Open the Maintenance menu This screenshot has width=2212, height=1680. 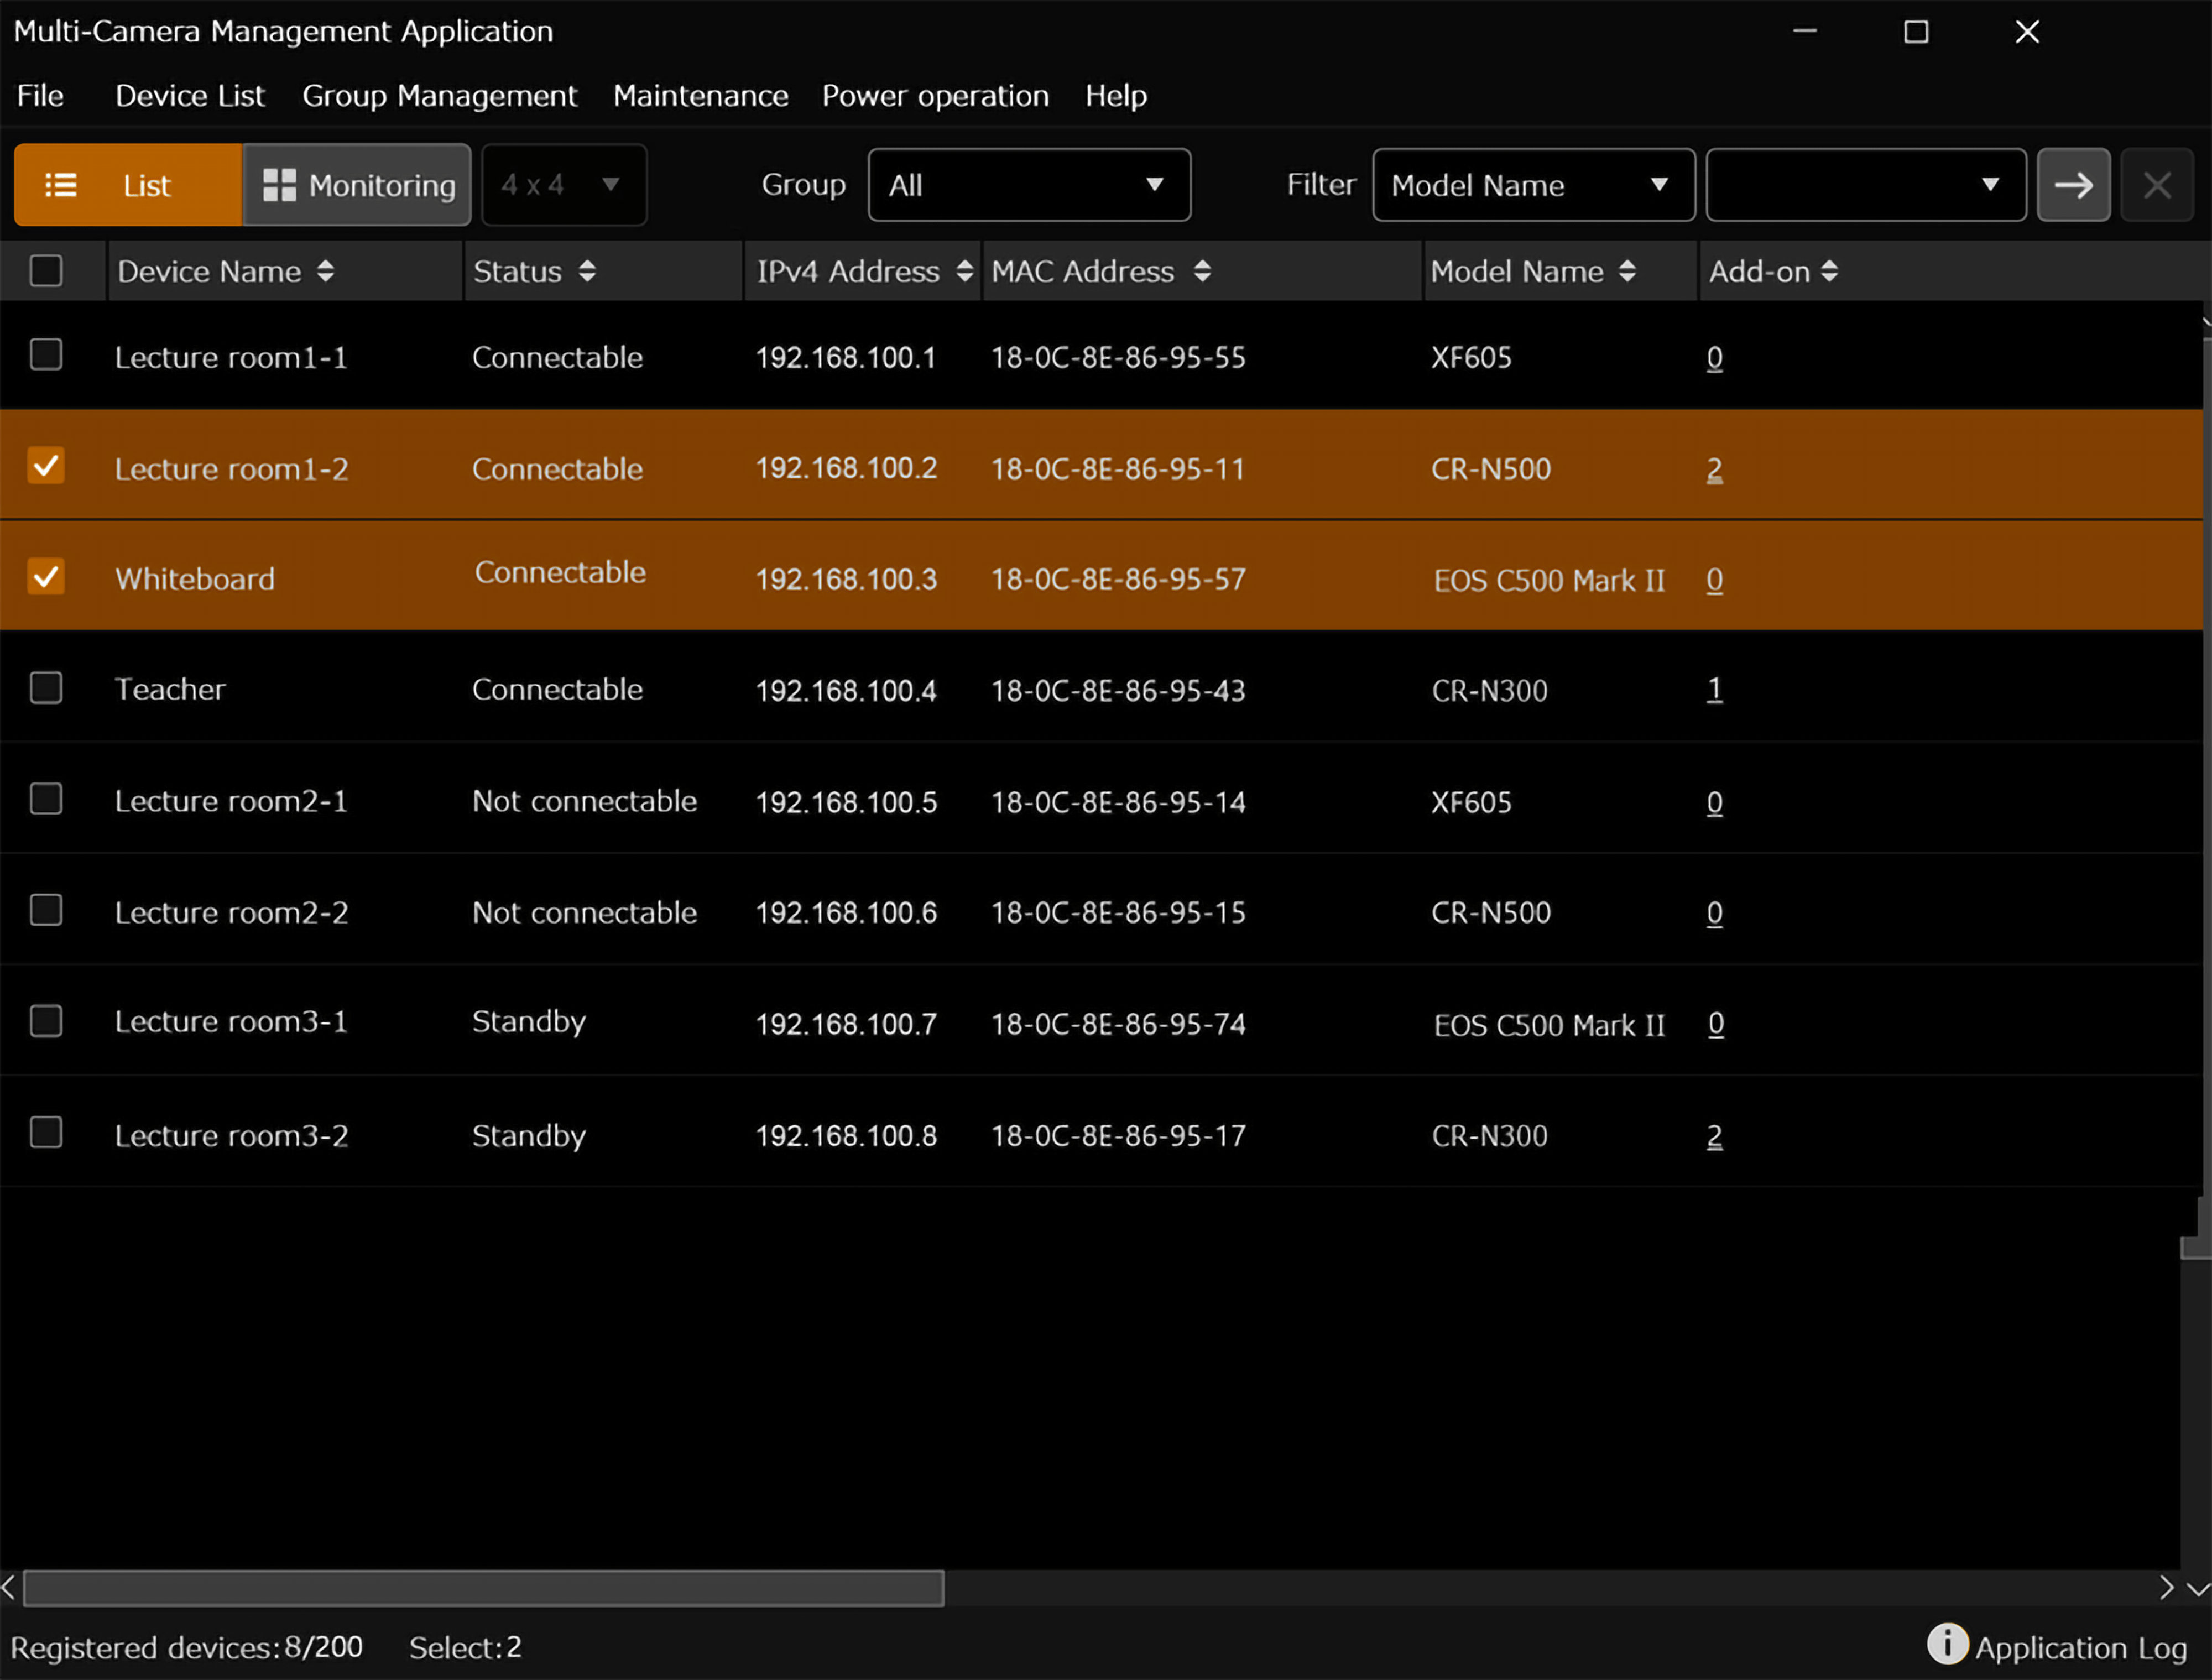[700, 96]
